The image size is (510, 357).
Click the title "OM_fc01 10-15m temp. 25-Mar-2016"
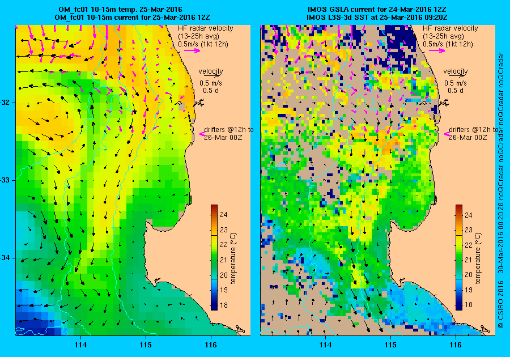pos(120,9)
